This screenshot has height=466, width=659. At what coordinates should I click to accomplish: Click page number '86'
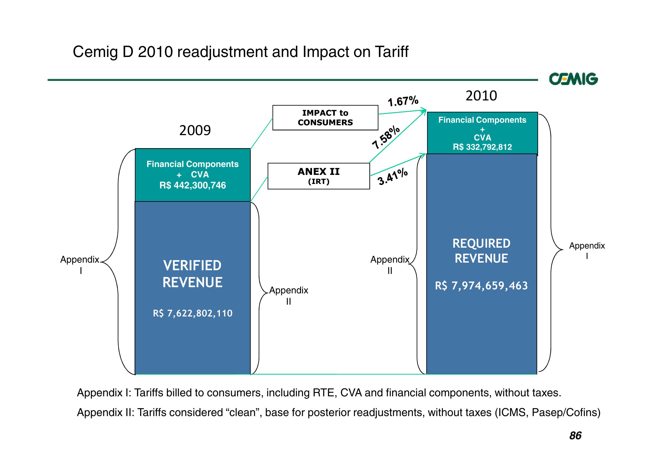point(576,436)
